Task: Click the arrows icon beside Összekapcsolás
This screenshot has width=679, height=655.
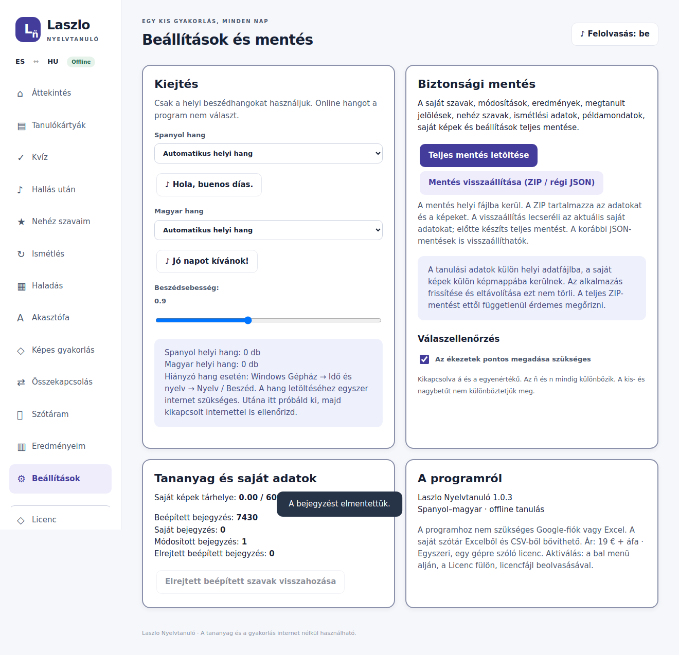Action: pos(21,382)
